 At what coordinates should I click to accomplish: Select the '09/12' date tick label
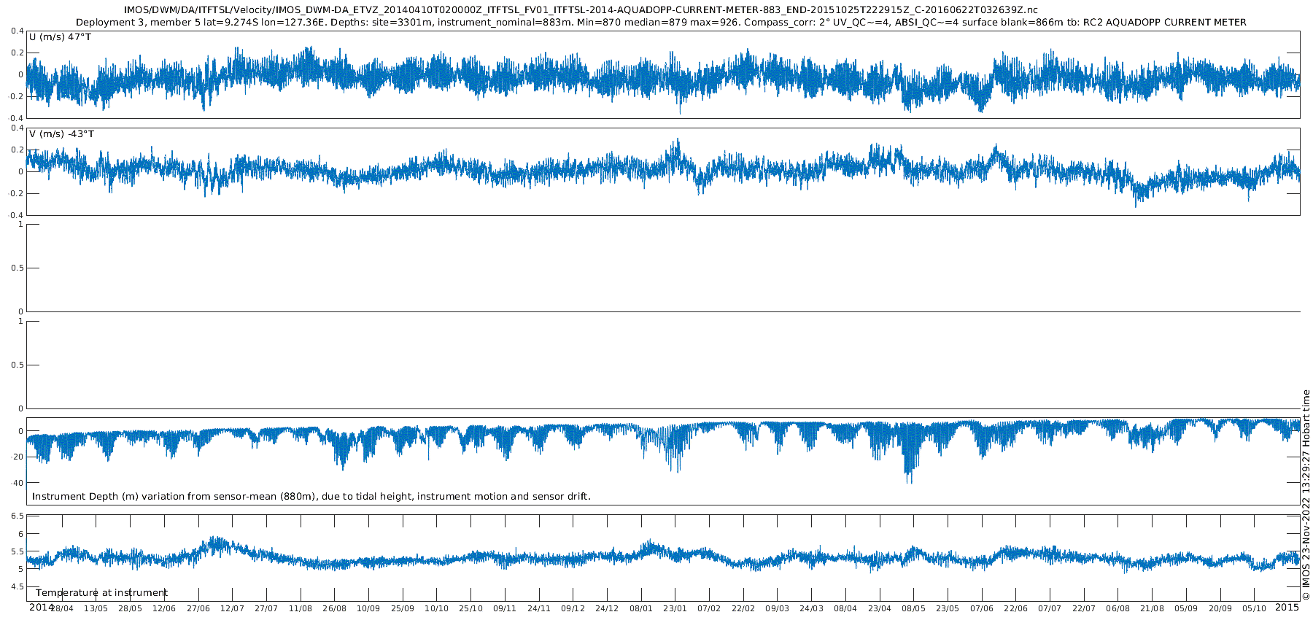coord(573,608)
